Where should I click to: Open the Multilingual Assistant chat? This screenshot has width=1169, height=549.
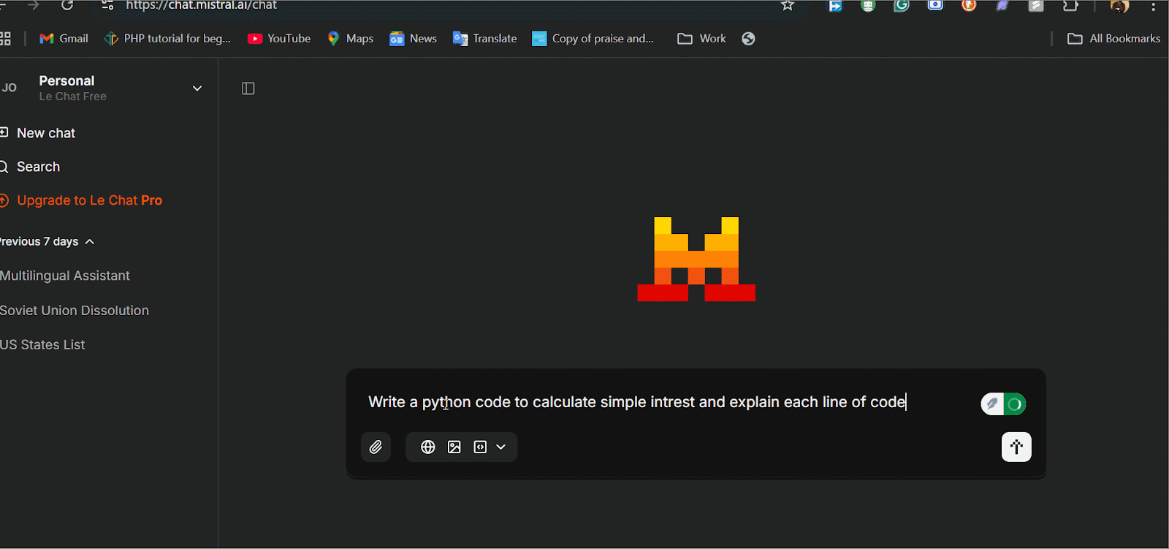(65, 276)
